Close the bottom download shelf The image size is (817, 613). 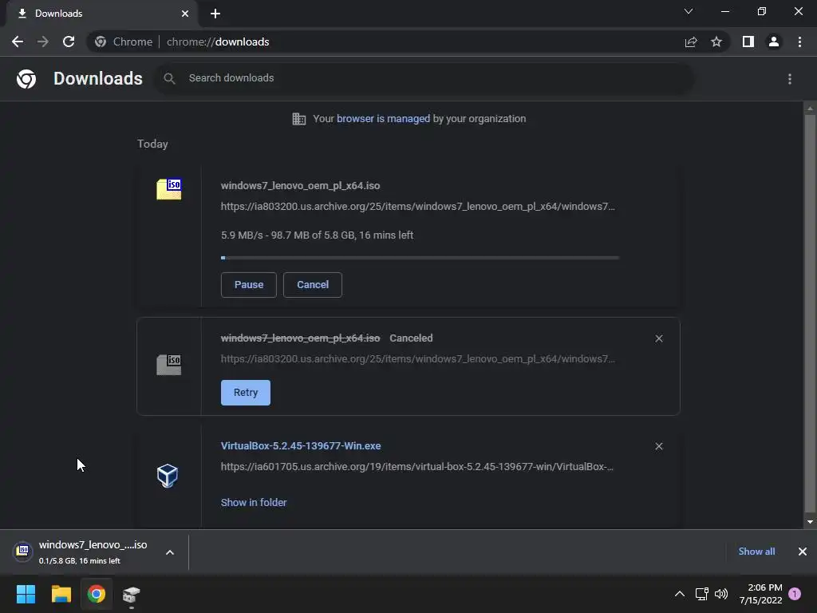point(803,552)
